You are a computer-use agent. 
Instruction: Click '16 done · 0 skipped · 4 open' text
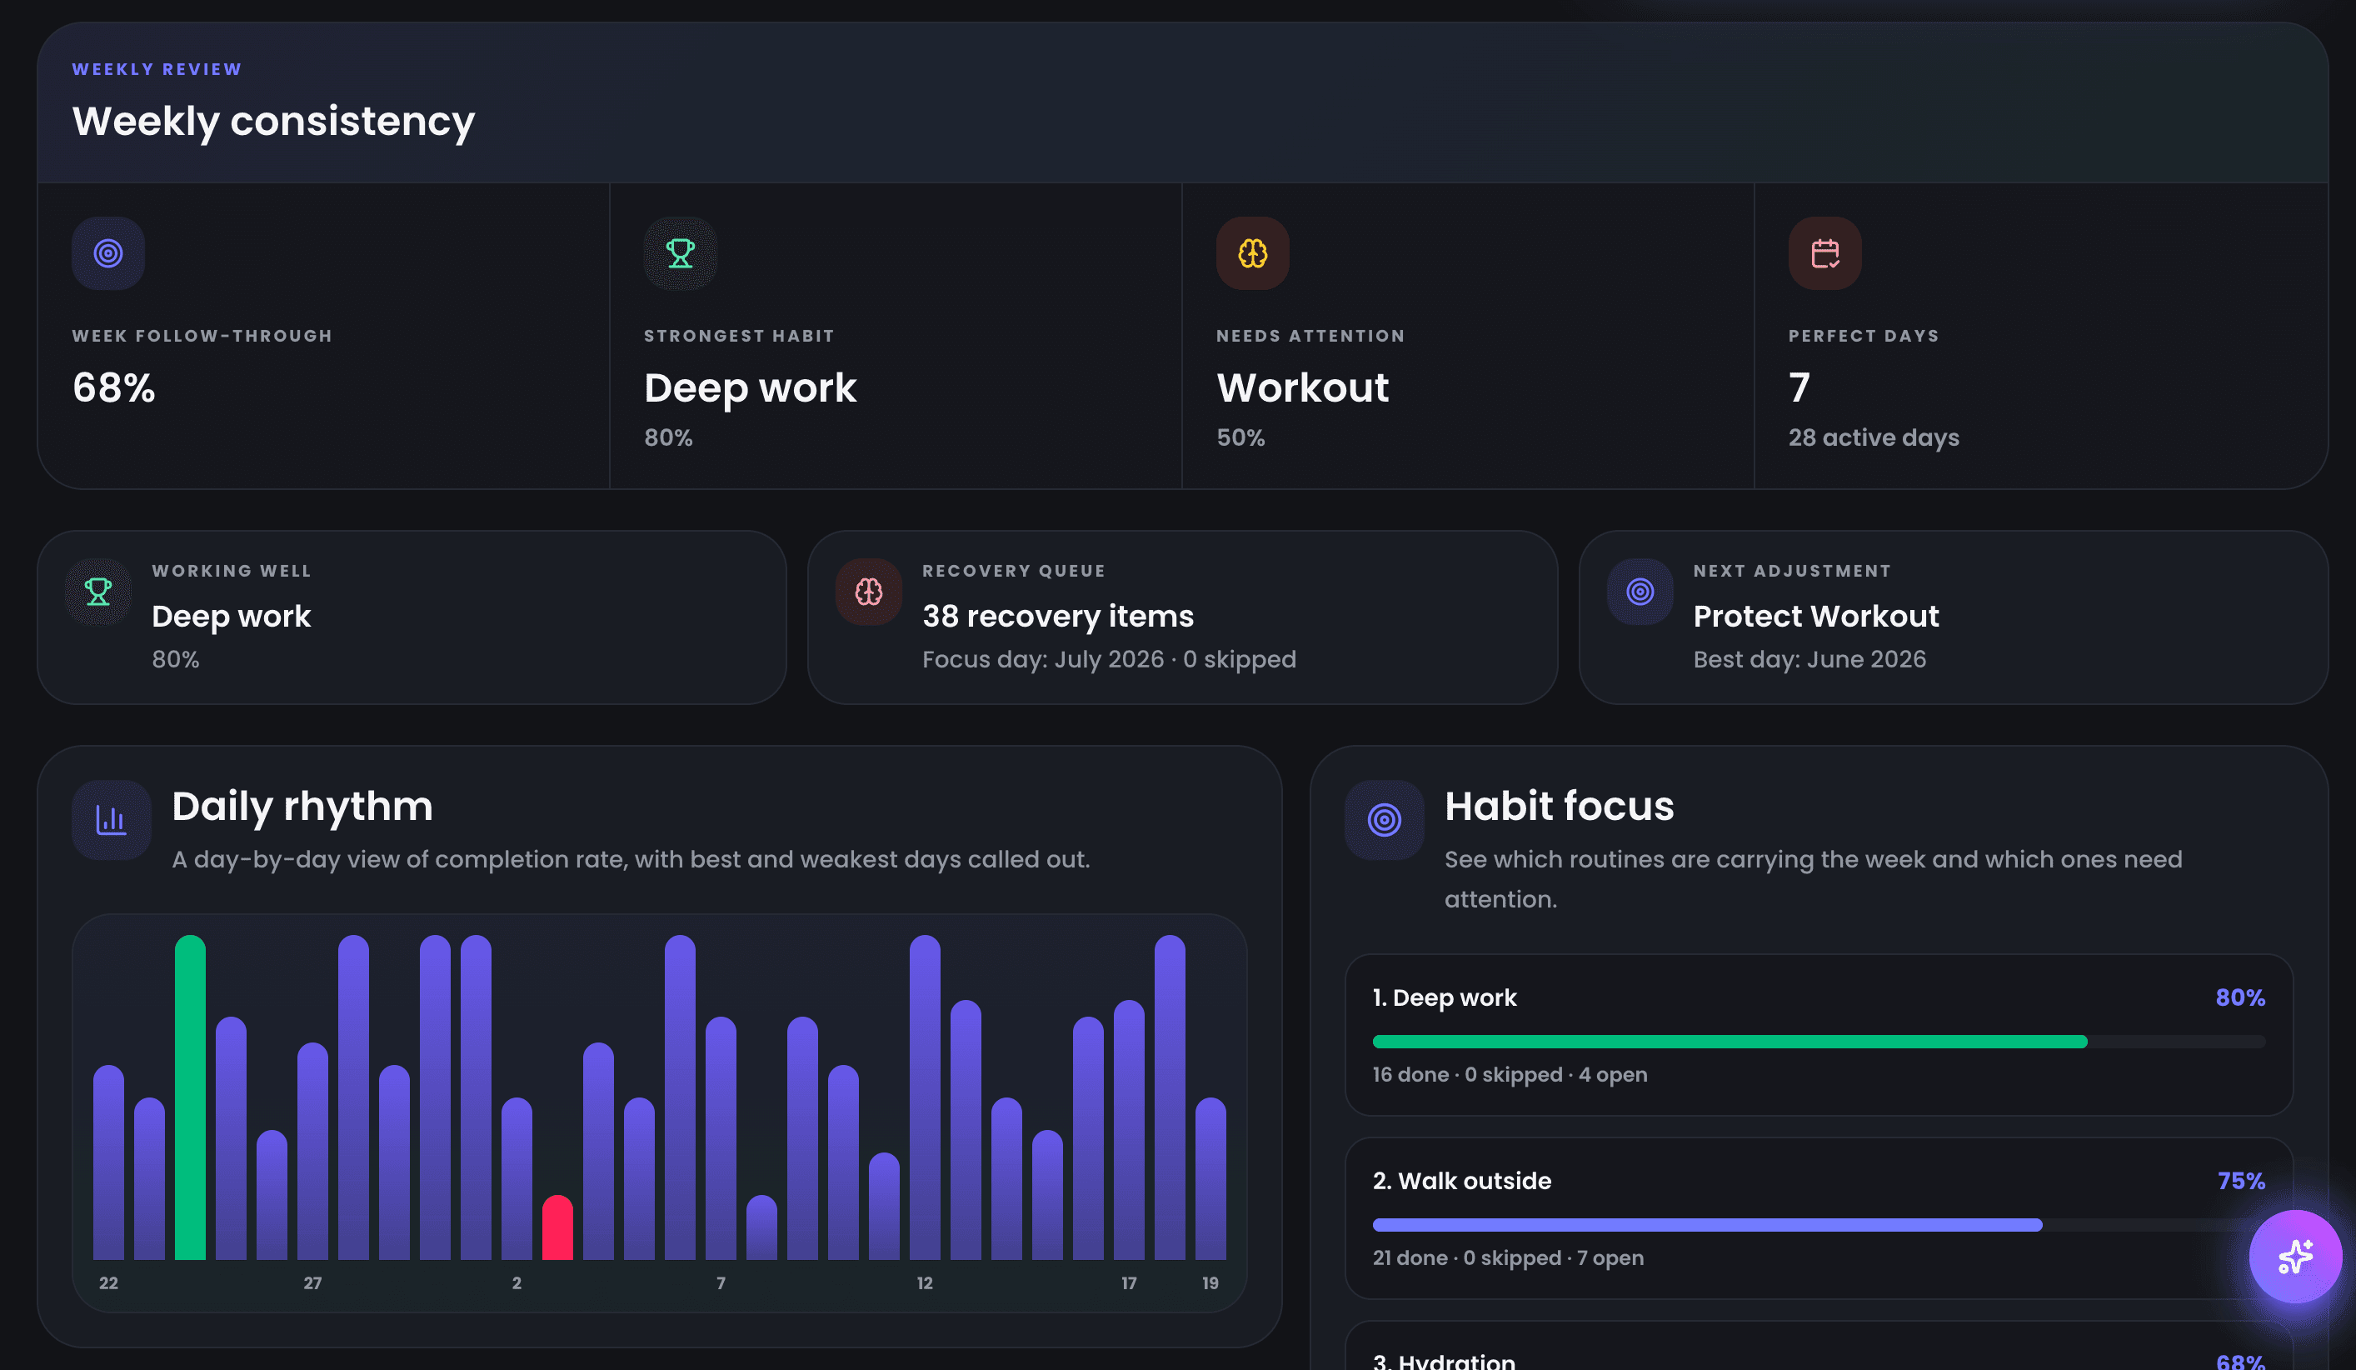(1510, 1074)
